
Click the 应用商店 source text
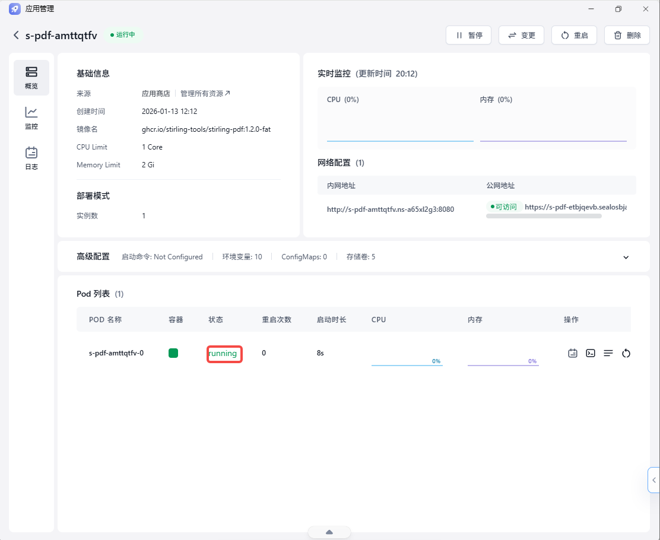tap(156, 93)
